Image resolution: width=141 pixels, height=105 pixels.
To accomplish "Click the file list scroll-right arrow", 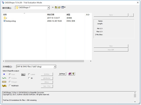I will (x=91, y=61).
